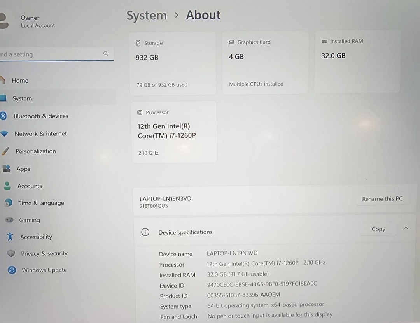420x323 pixels.
Task: Click the Personalization paintbrush icon
Action: pyautogui.click(x=5, y=151)
